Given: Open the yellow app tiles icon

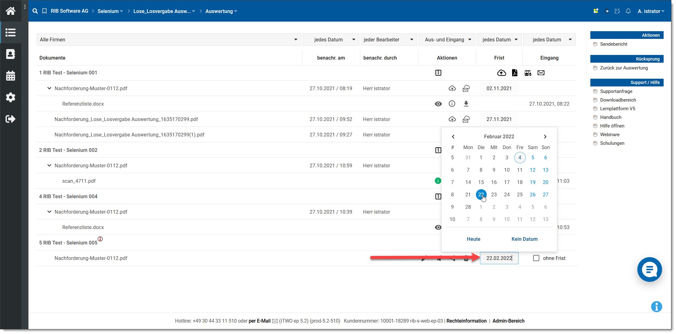Looking at the screenshot, I should [x=596, y=11].
